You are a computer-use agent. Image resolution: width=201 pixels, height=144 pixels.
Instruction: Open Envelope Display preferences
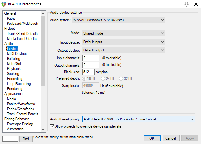pyautogui.click(x=20, y=124)
